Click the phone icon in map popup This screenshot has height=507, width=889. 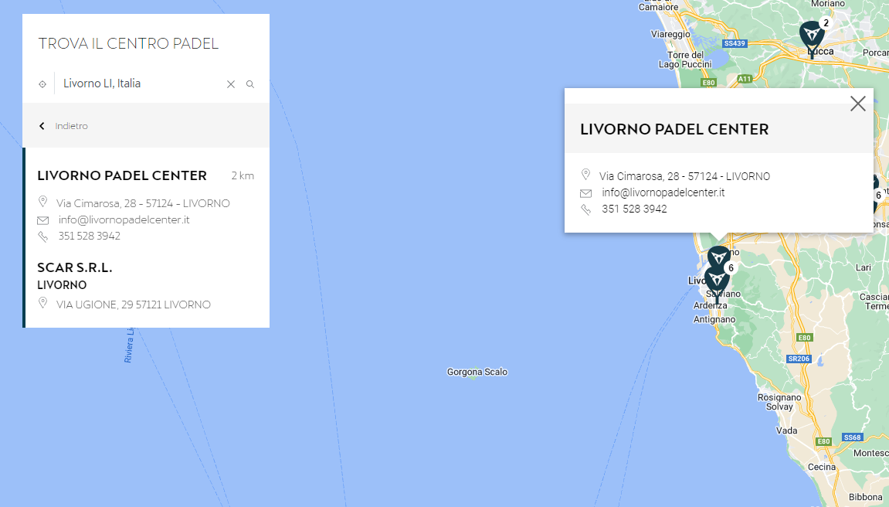click(585, 209)
